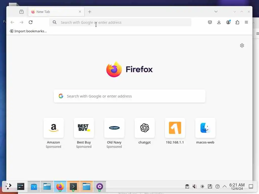Viewport: 259px width, 194px height.
Task: Open the Firefox account icon
Action: tap(228, 22)
